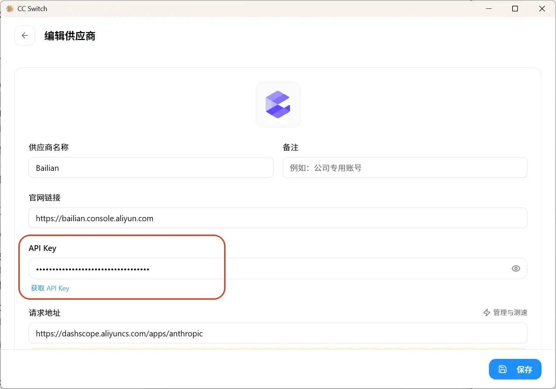Focus the 请求地址 request URL field
Viewport: 556px width, 389px height.
coord(277,334)
